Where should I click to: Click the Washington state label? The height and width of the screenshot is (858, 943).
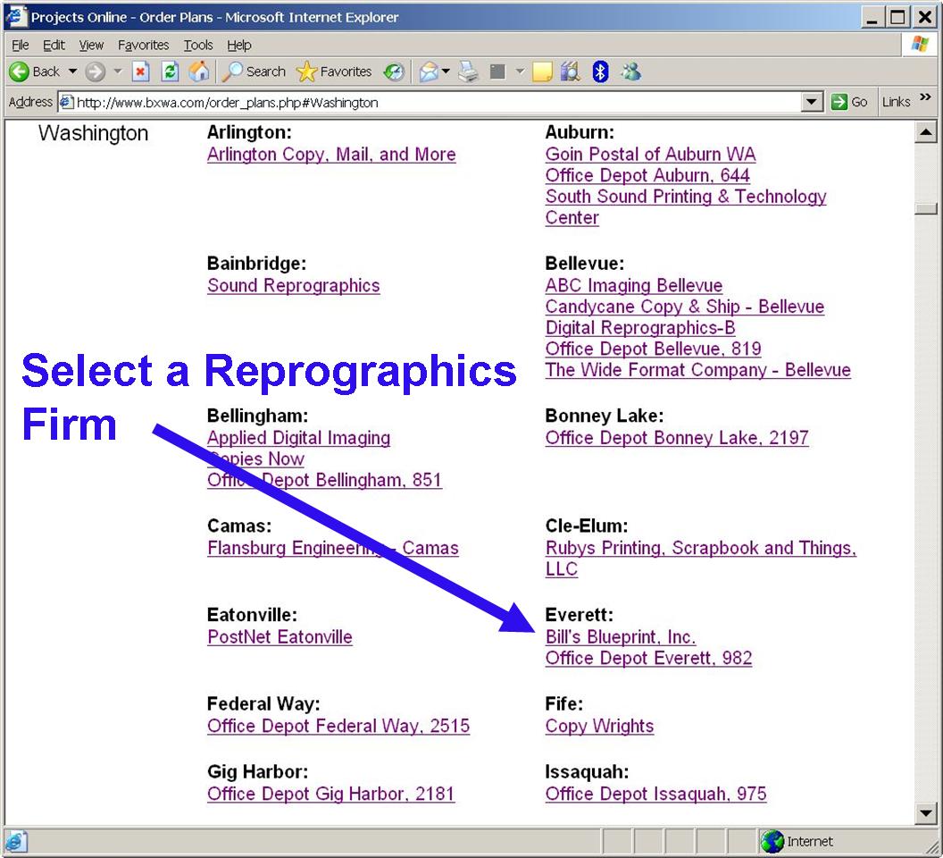(x=93, y=133)
